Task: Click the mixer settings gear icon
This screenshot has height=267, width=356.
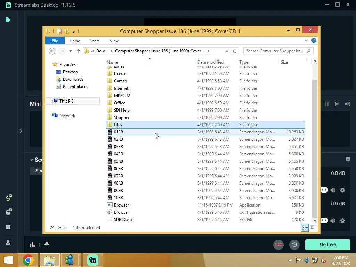Action: pos(348,159)
